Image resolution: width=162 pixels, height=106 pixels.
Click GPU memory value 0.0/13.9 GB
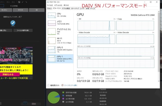[x=83, y=81]
